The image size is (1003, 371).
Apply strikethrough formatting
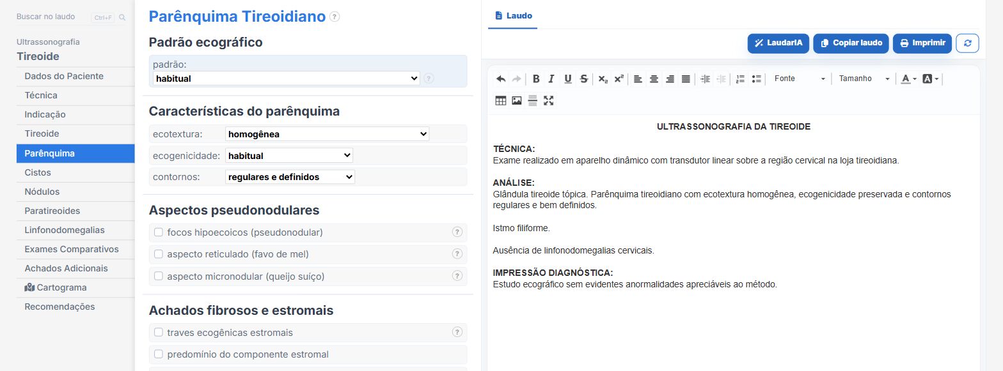[584, 79]
